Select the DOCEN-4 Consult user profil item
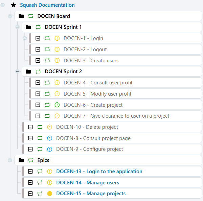The width and height of the screenshot is (203, 201). [x=98, y=83]
